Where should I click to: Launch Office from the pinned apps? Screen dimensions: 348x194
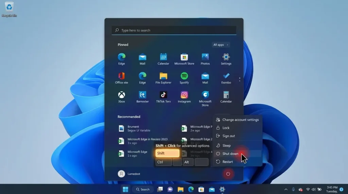pos(121,78)
